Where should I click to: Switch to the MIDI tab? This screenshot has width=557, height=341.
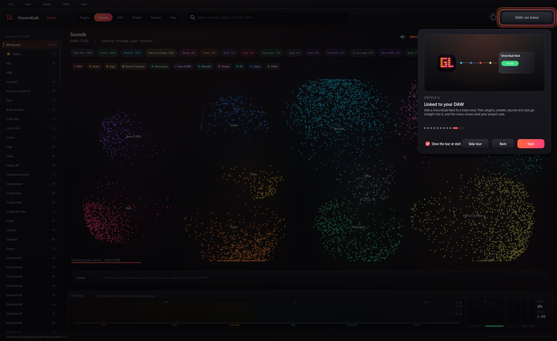click(120, 18)
